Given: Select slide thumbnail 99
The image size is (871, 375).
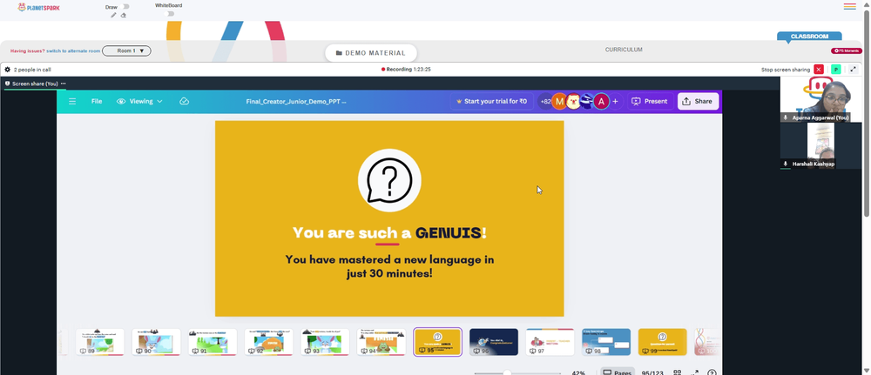Looking at the screenshot, I should click(x=662, y=342).
